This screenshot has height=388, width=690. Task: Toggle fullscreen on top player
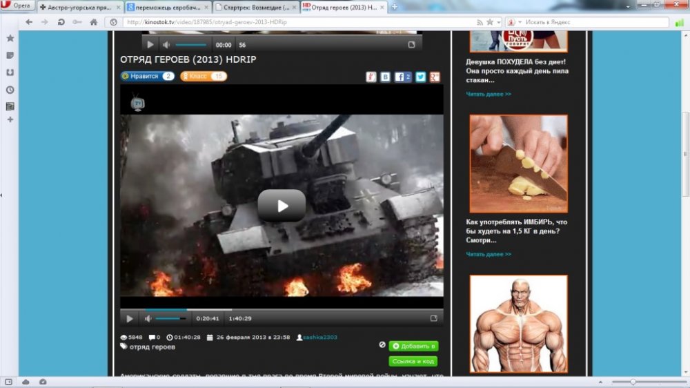411,44
